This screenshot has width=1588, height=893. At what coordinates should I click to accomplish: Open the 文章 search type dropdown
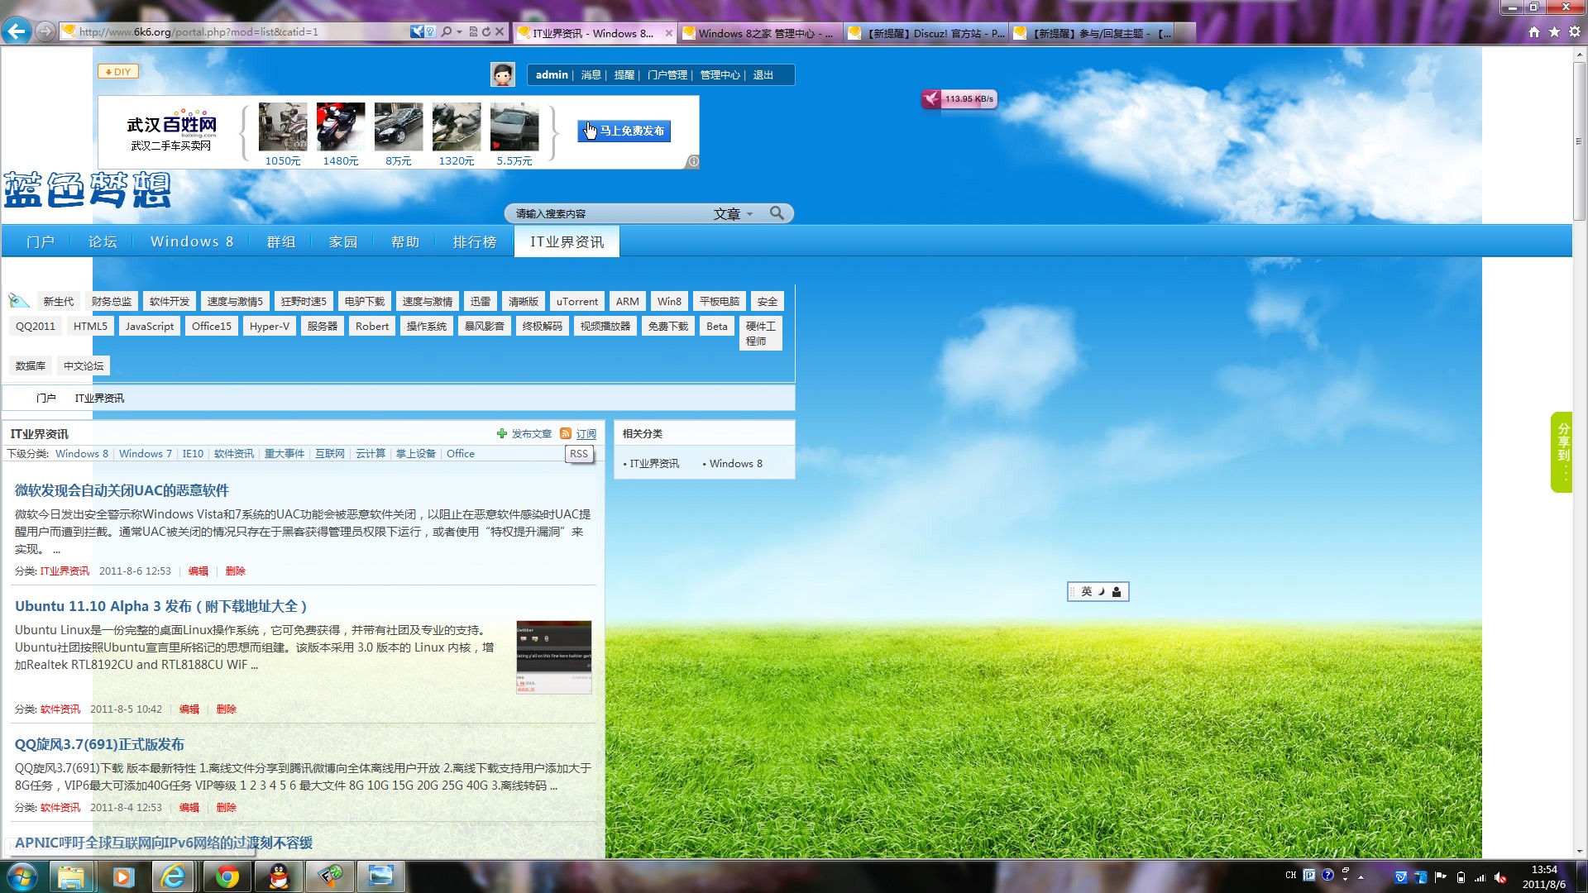(733, 213)
